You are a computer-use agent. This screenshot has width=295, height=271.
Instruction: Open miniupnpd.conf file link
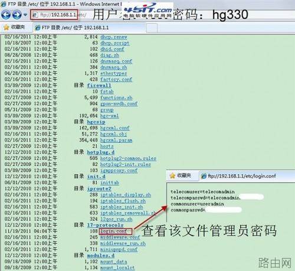point(119,249)
